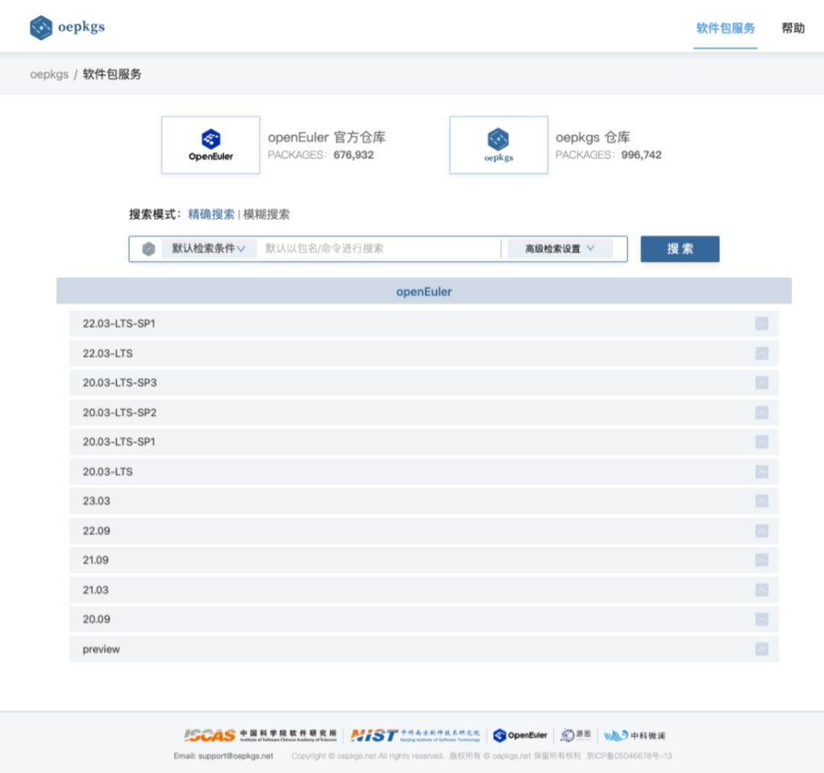Expand the 20.03-LTS-SP1 row
This screenshot has width=824, height=773.
[424, 442]
